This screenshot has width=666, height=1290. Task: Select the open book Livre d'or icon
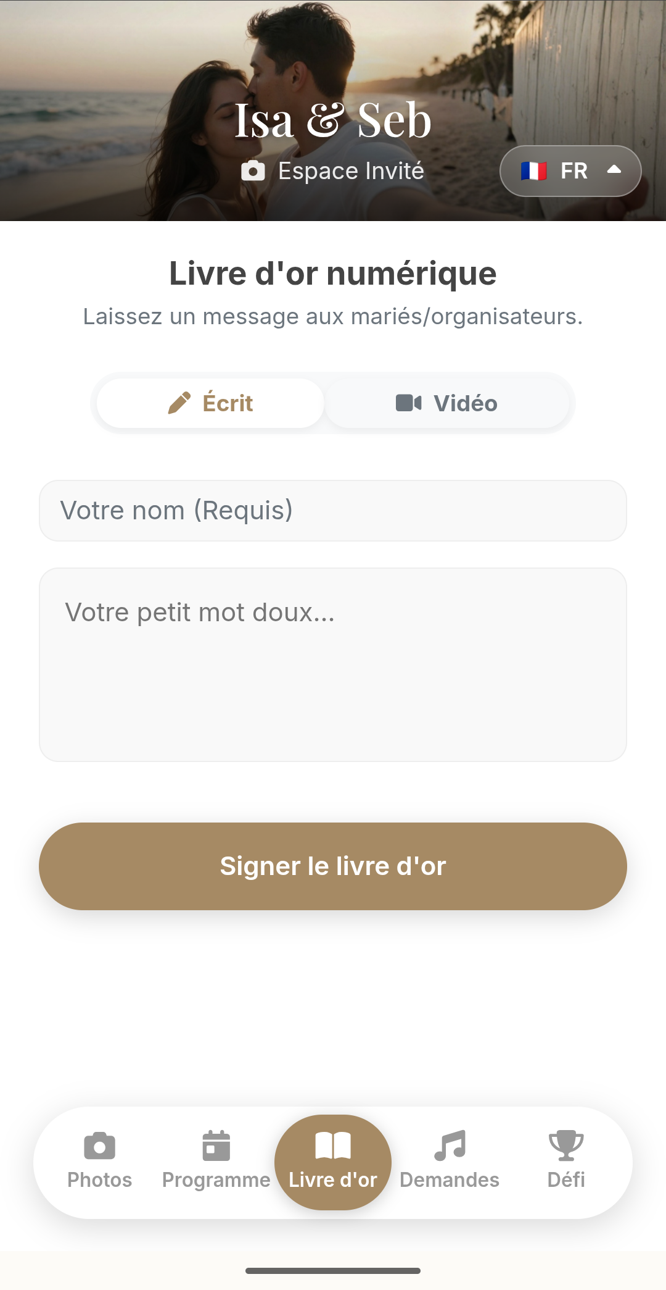[333, 1146]
